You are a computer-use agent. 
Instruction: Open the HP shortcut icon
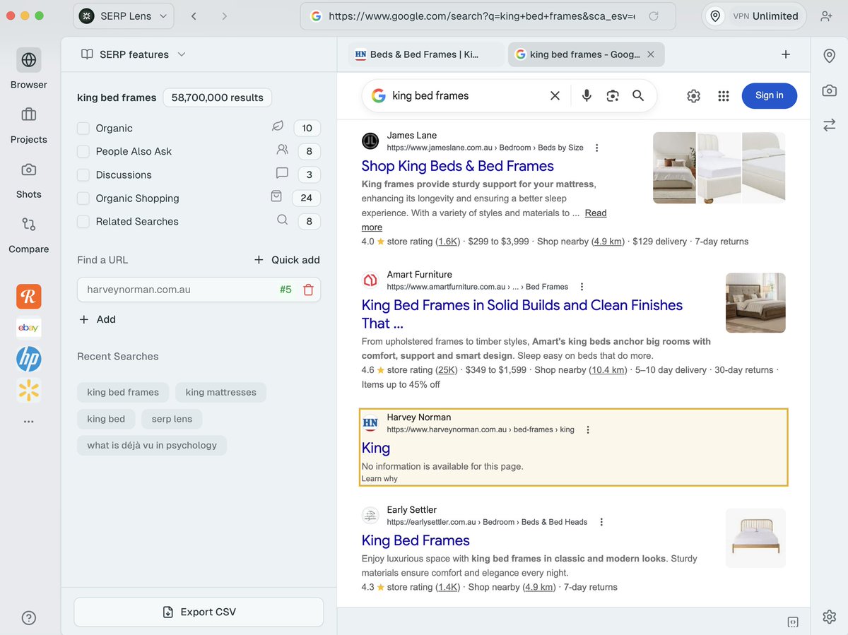(x=29, y=360)
